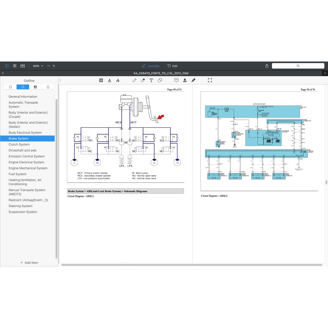Toggle the left sidebar panel
The height and width of the screenshot is (328, 328).
coord(7,66)
